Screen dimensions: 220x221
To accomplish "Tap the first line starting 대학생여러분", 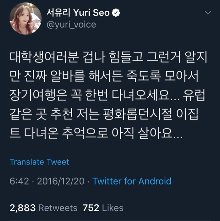I will point(108,57).
